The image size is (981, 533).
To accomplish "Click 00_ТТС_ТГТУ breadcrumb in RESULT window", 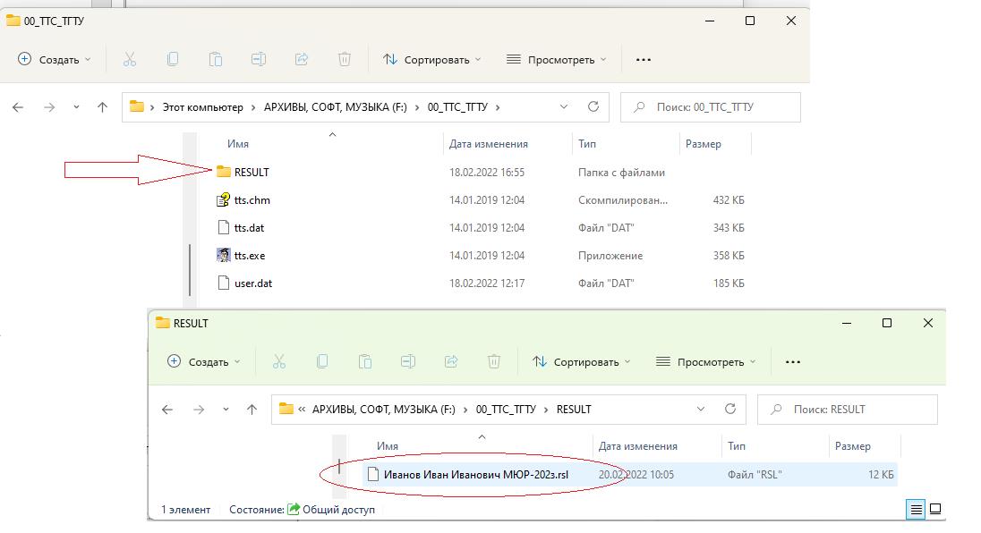I will [506, 410].
